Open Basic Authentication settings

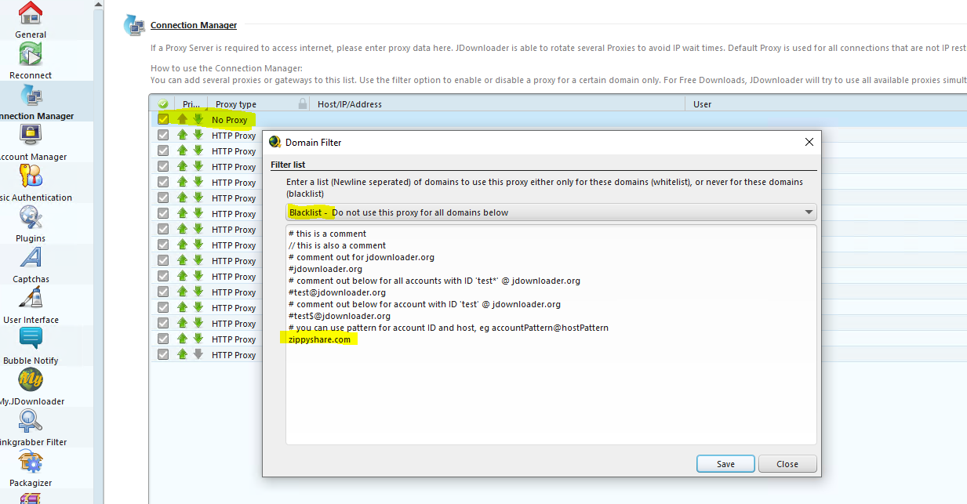(x=31, y=183)
